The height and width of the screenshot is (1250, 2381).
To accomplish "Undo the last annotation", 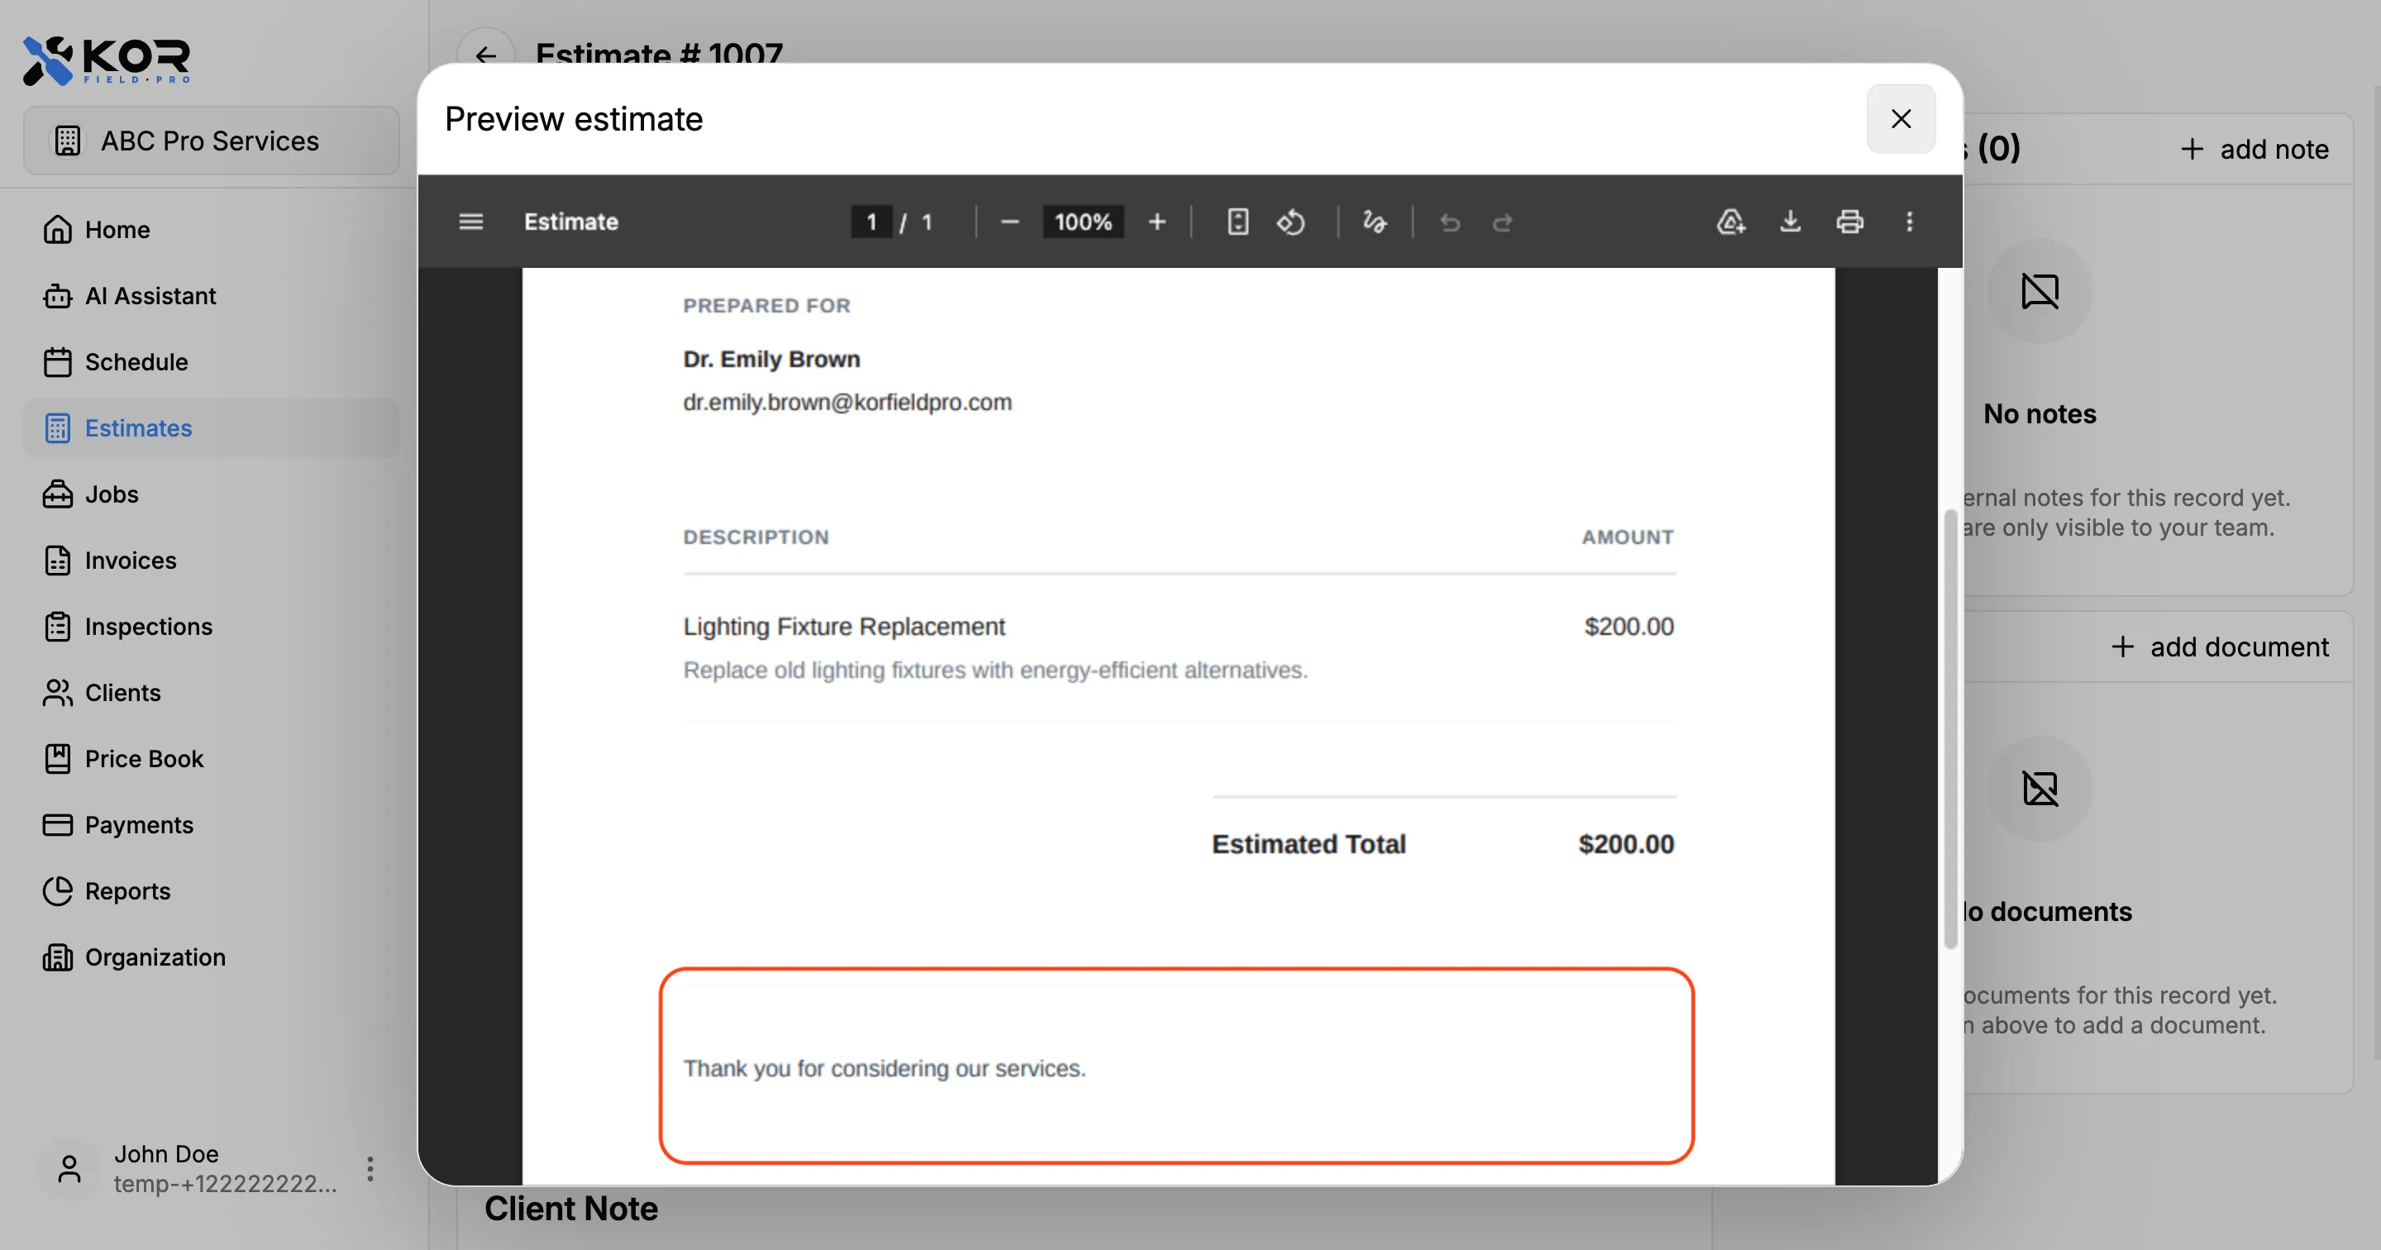I will (1449, 222).
